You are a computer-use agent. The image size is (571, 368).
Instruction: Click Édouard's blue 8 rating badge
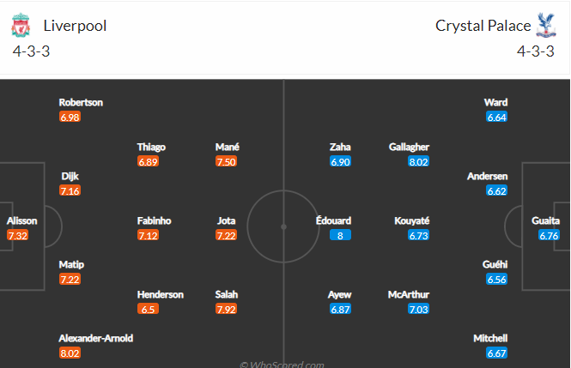point(340,235)
